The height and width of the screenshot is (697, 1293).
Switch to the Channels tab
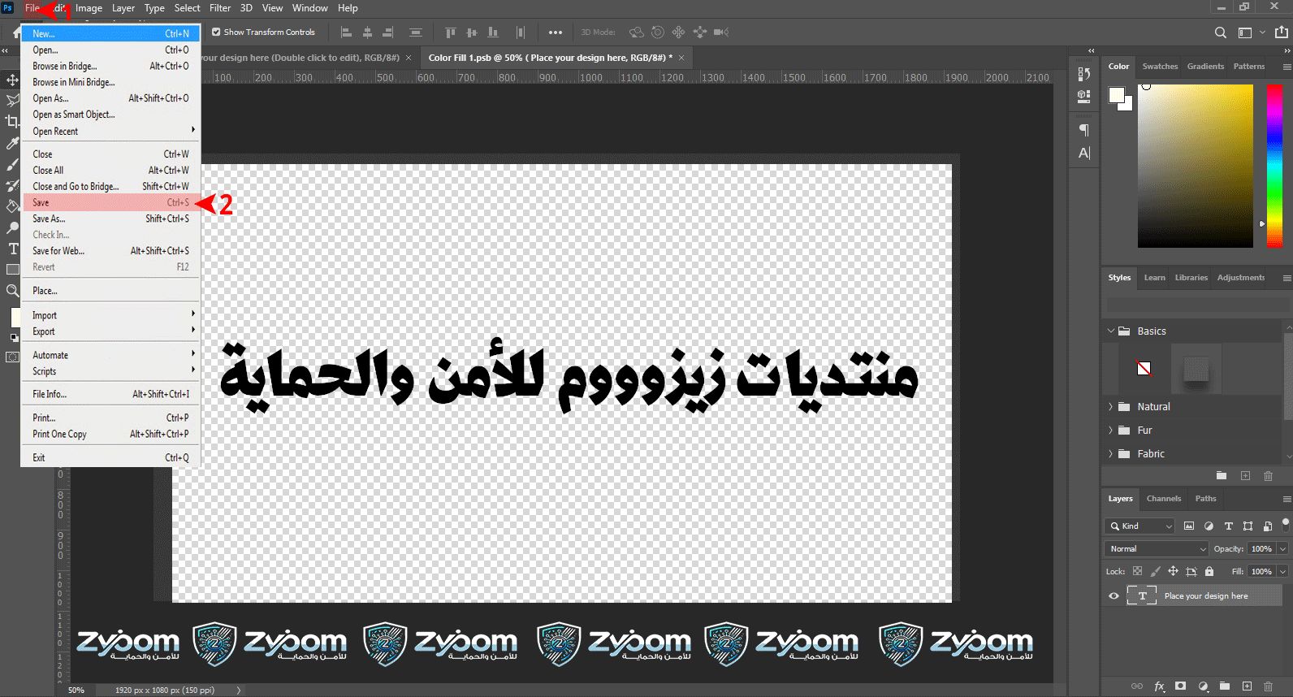(1163, 499)
